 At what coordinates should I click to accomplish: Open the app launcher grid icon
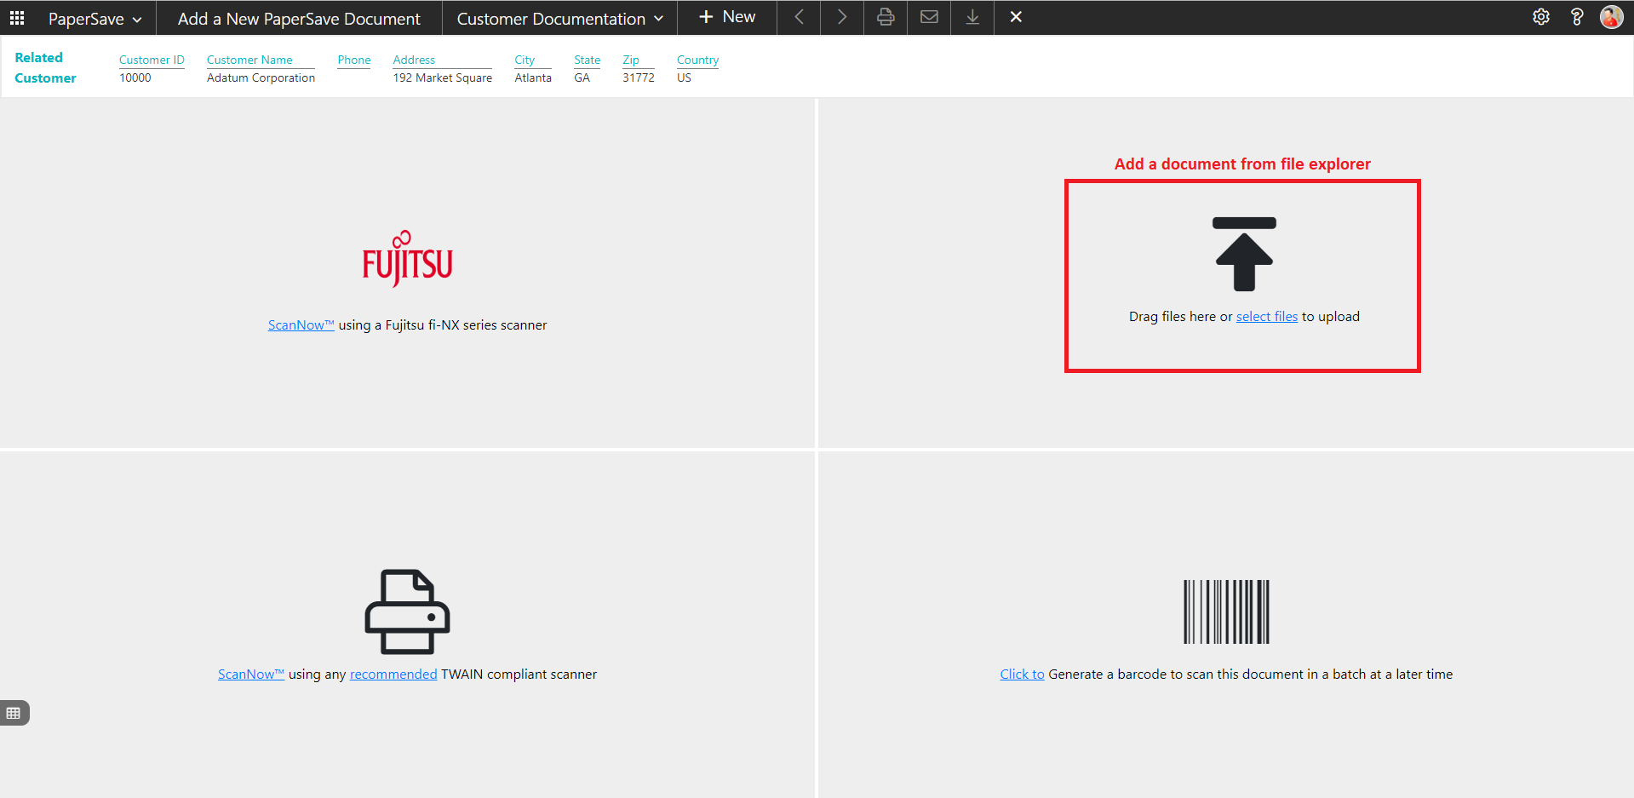(x=17, y=18)
